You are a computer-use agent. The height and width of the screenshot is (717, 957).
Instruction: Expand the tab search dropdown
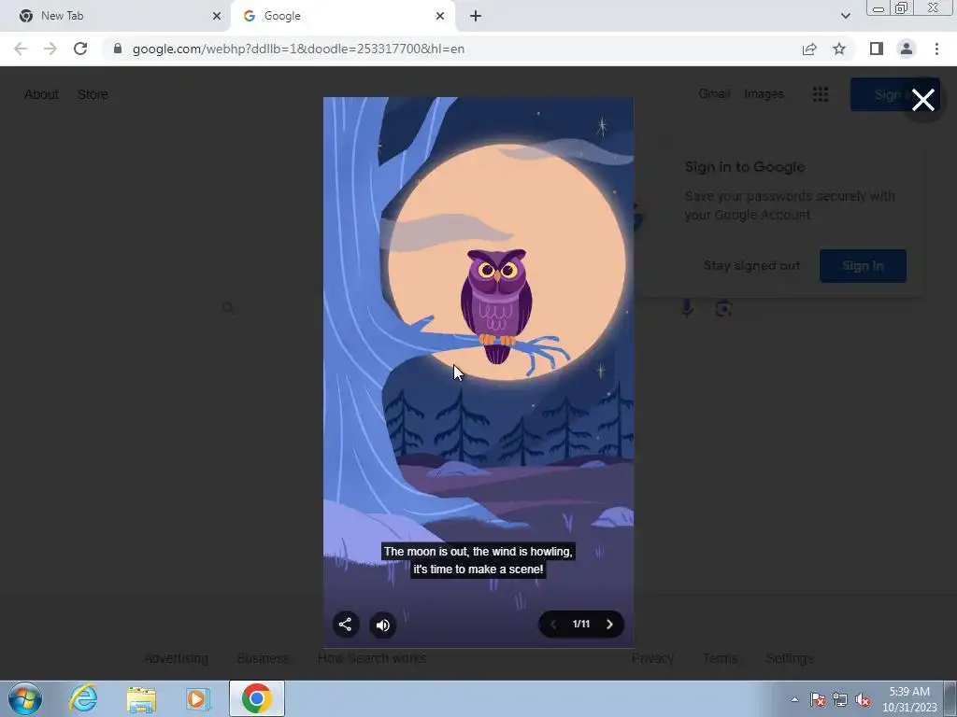(x=845, y=16)
